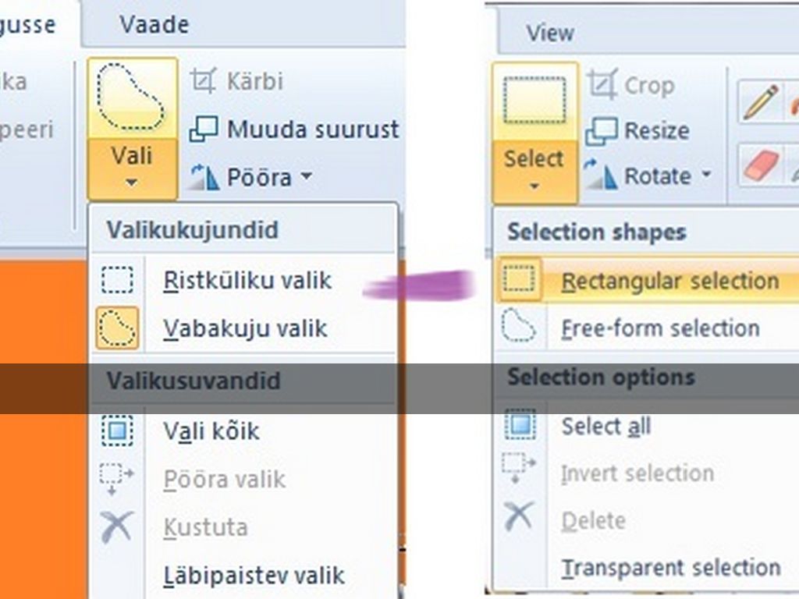
Task: Click the free-form selection icon above Vali
Action: pyautogui.click(x=132, y=97)
